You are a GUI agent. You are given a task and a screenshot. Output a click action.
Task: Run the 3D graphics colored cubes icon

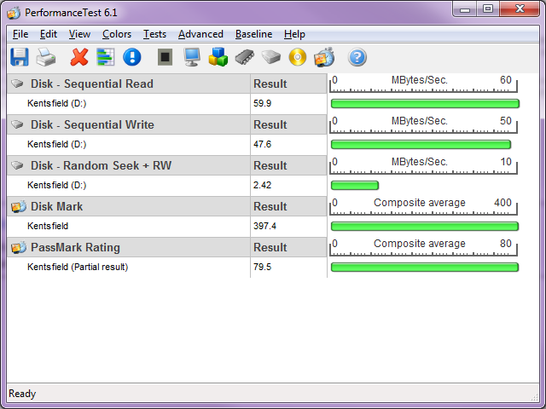[218, 57]
